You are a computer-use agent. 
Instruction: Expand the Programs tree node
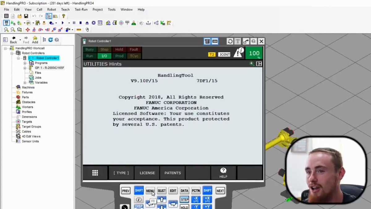tap(25, 63)
